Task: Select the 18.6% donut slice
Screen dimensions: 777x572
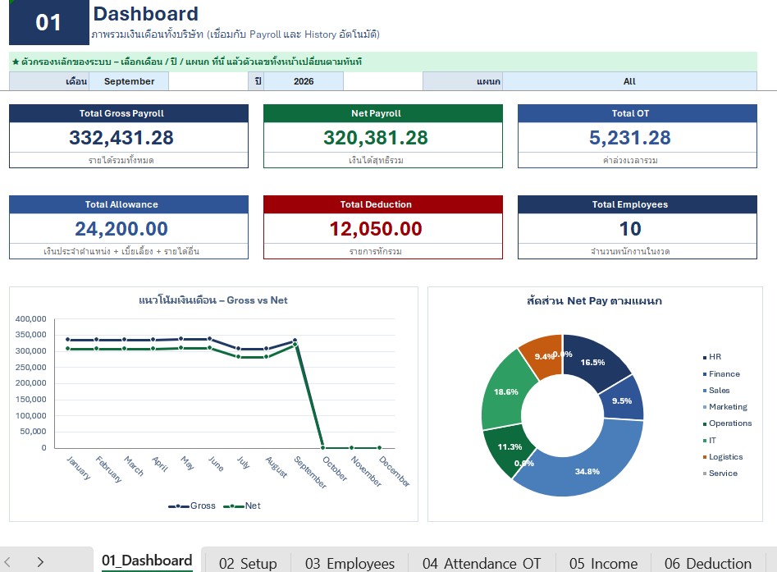Action: [x=505, y=391]
